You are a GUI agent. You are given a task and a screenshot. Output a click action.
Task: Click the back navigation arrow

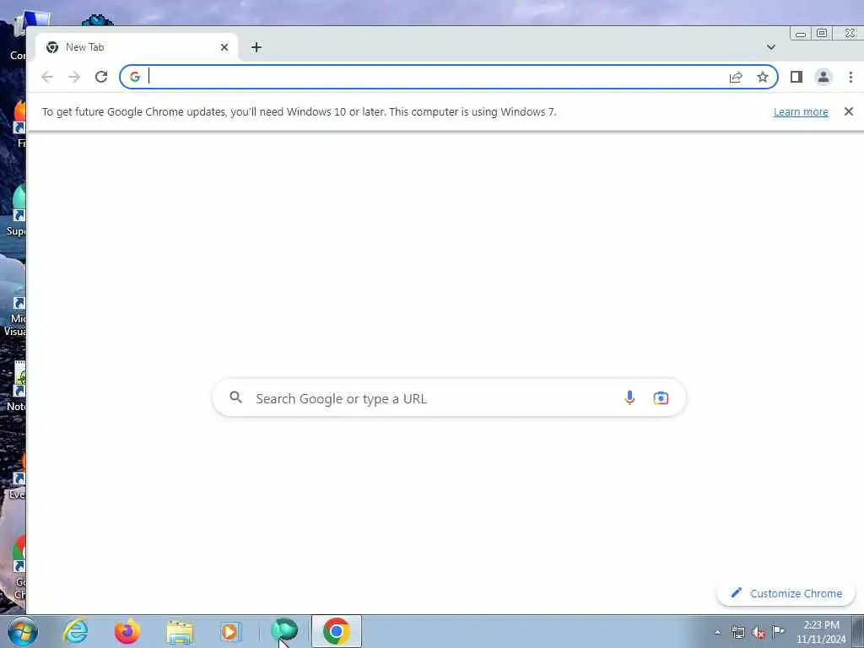[x=47, y=77]
